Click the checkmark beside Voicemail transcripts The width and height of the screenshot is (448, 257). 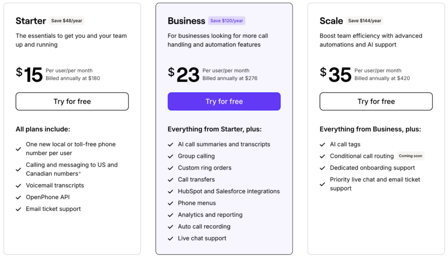click(18, 186)
